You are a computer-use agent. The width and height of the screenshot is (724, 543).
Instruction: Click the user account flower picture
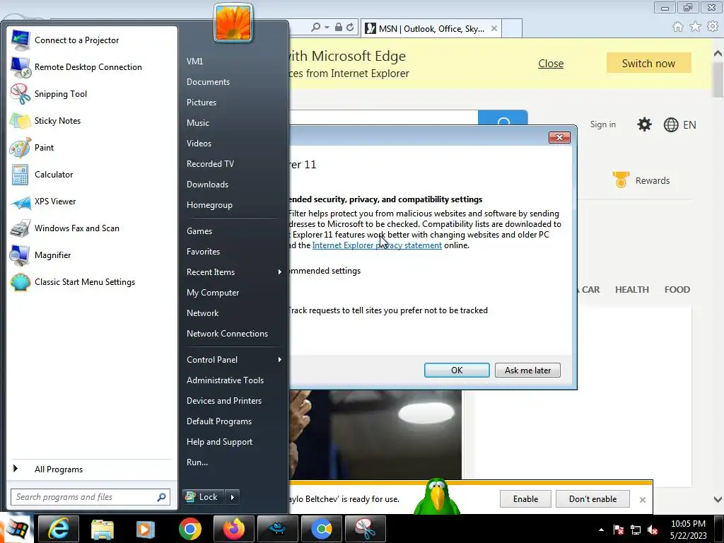click(233, 22)
